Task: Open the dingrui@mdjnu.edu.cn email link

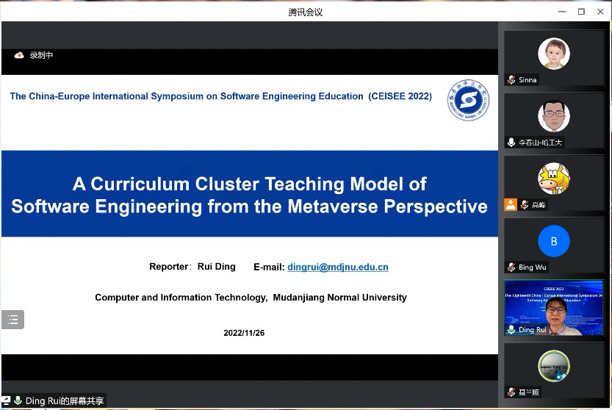Action: pos(338,267)
